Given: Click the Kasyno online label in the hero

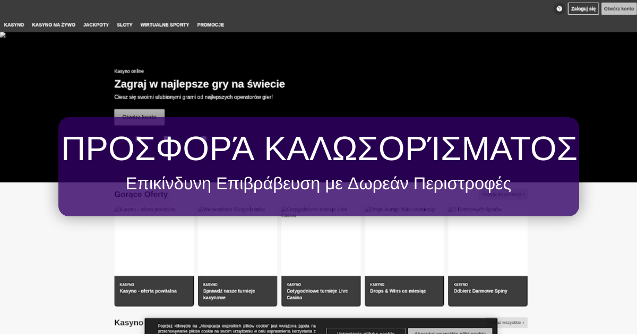Looking at the screenshot, I should coord(129,71).
